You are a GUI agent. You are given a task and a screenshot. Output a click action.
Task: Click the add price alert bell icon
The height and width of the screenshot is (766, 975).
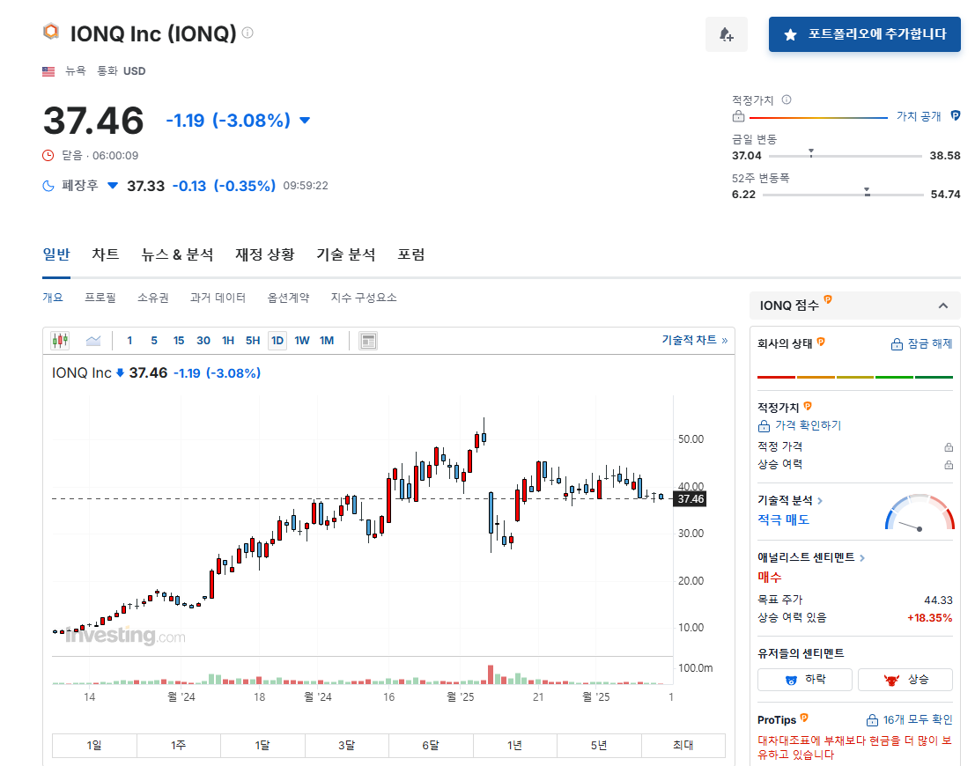[726, 33]
